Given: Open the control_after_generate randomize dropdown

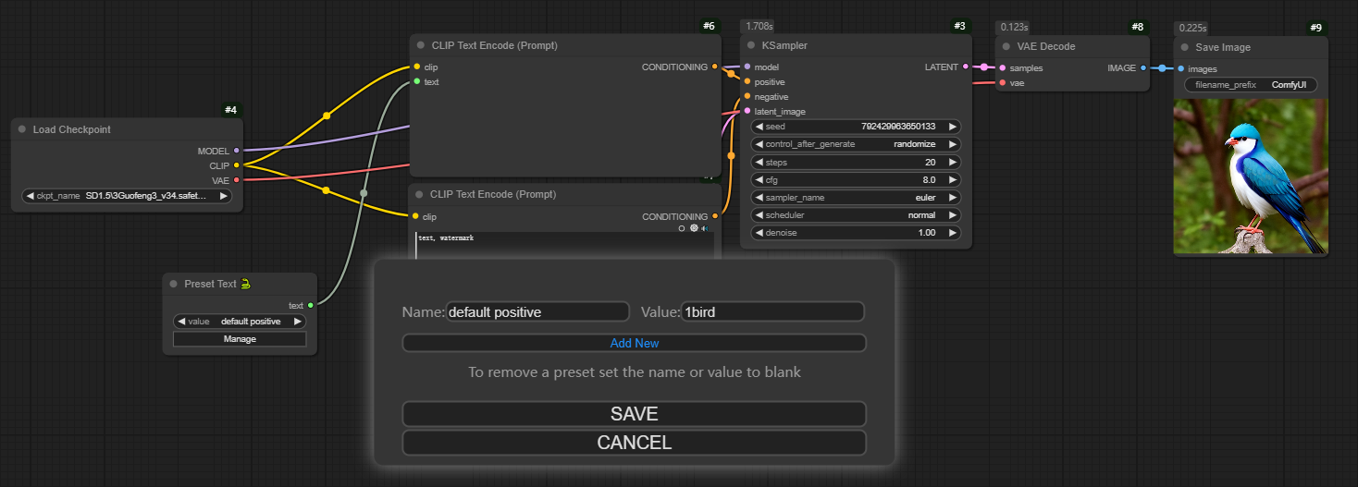Looking at the screenshot, I should 856,144.
